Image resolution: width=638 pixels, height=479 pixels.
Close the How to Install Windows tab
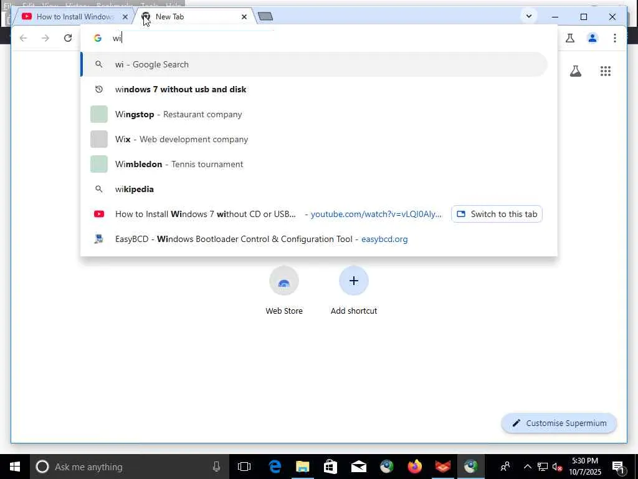(x=125, y=17)
